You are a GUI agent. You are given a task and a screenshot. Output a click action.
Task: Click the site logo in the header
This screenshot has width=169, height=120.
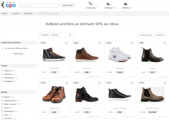(x=8, y=5)
